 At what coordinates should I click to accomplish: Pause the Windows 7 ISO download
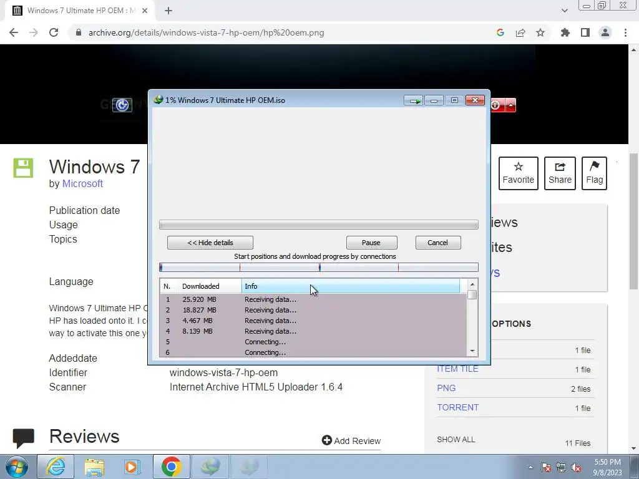pyautogui.click(x=371, y=243)
